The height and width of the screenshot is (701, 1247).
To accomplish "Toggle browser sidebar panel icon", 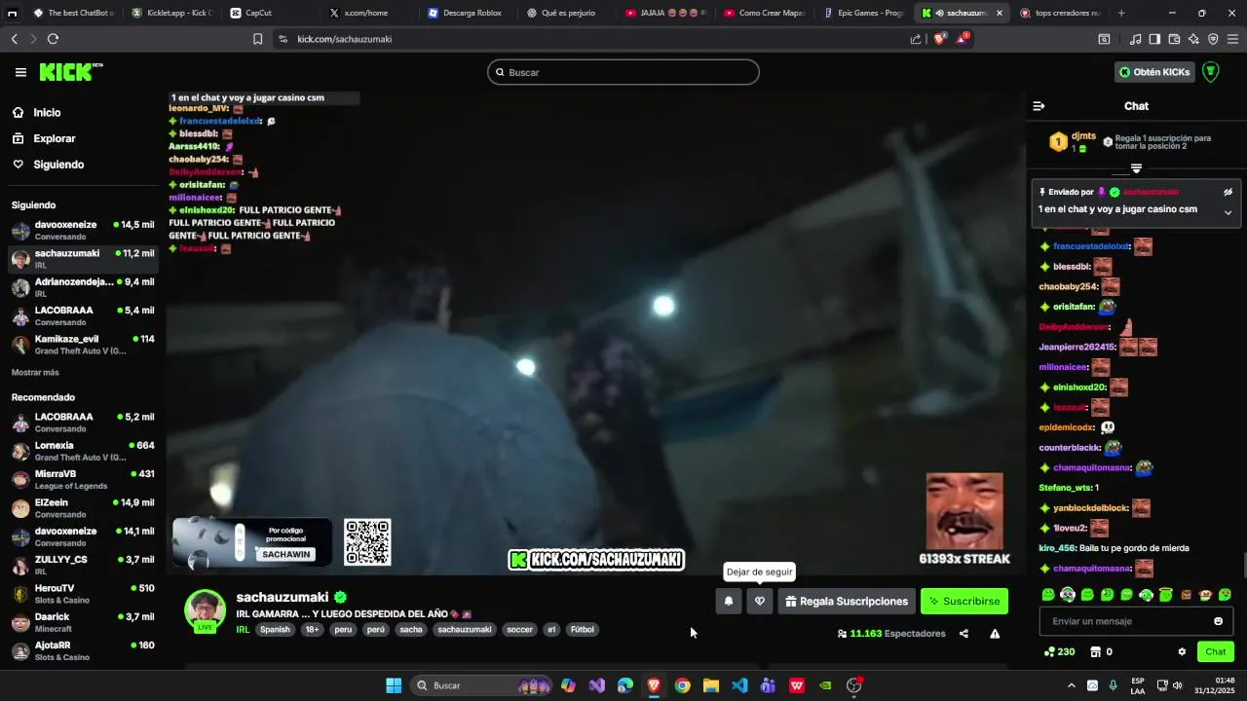I will [x=1154, y=39].
